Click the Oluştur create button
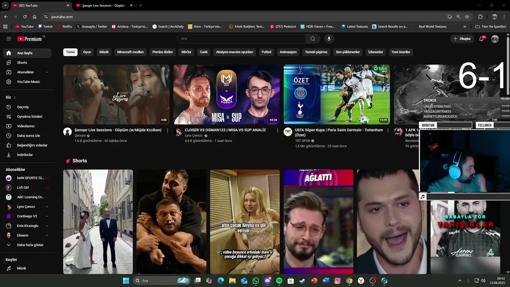Image resolution: width=510 pixels, height=287 pixels. (x=462, y=39)
